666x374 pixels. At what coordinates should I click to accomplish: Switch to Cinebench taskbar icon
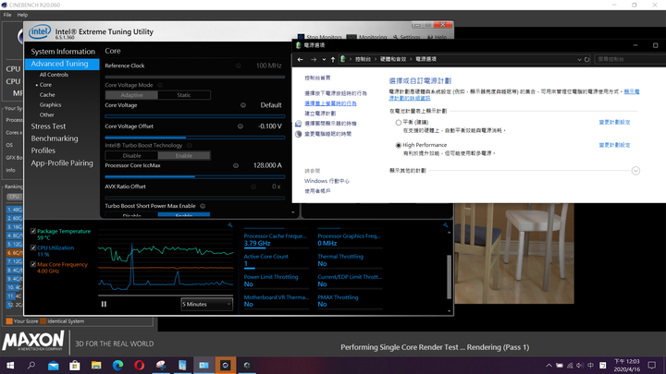[225, 365]
